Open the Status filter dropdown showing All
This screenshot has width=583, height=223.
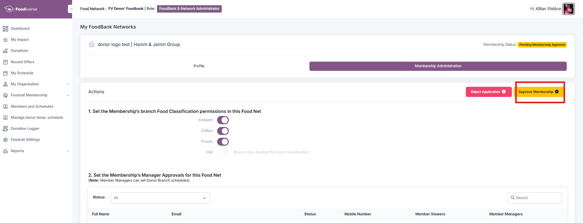pyautogui.click(x=160, y=198)
